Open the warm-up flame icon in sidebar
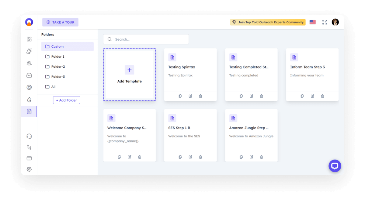The height and width of the screenshot is (202, 365). click(x=29, y=99)
